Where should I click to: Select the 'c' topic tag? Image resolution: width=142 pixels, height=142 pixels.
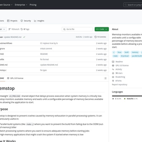tap(114, 52)
